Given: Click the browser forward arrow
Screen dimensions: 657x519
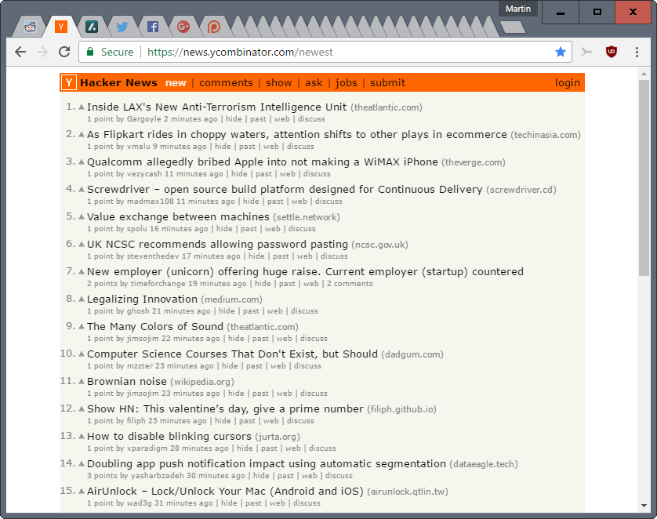Looking at the screenshot, I should point(42,52).
